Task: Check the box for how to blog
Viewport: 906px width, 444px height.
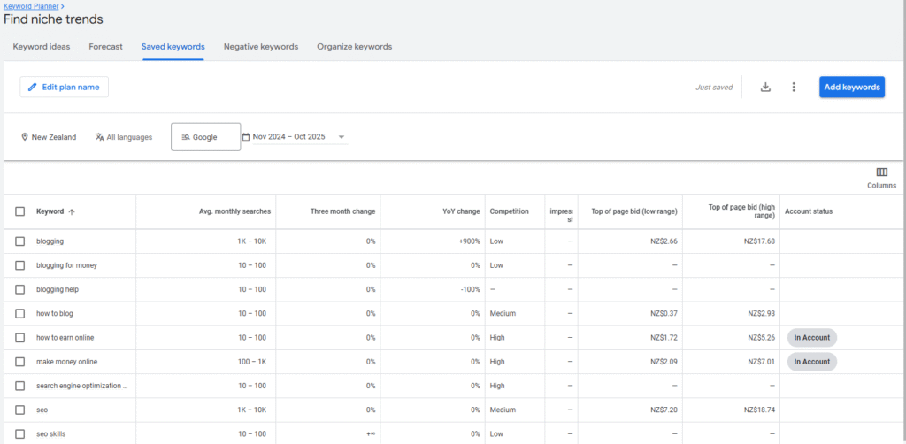Action: click(20, 313)
